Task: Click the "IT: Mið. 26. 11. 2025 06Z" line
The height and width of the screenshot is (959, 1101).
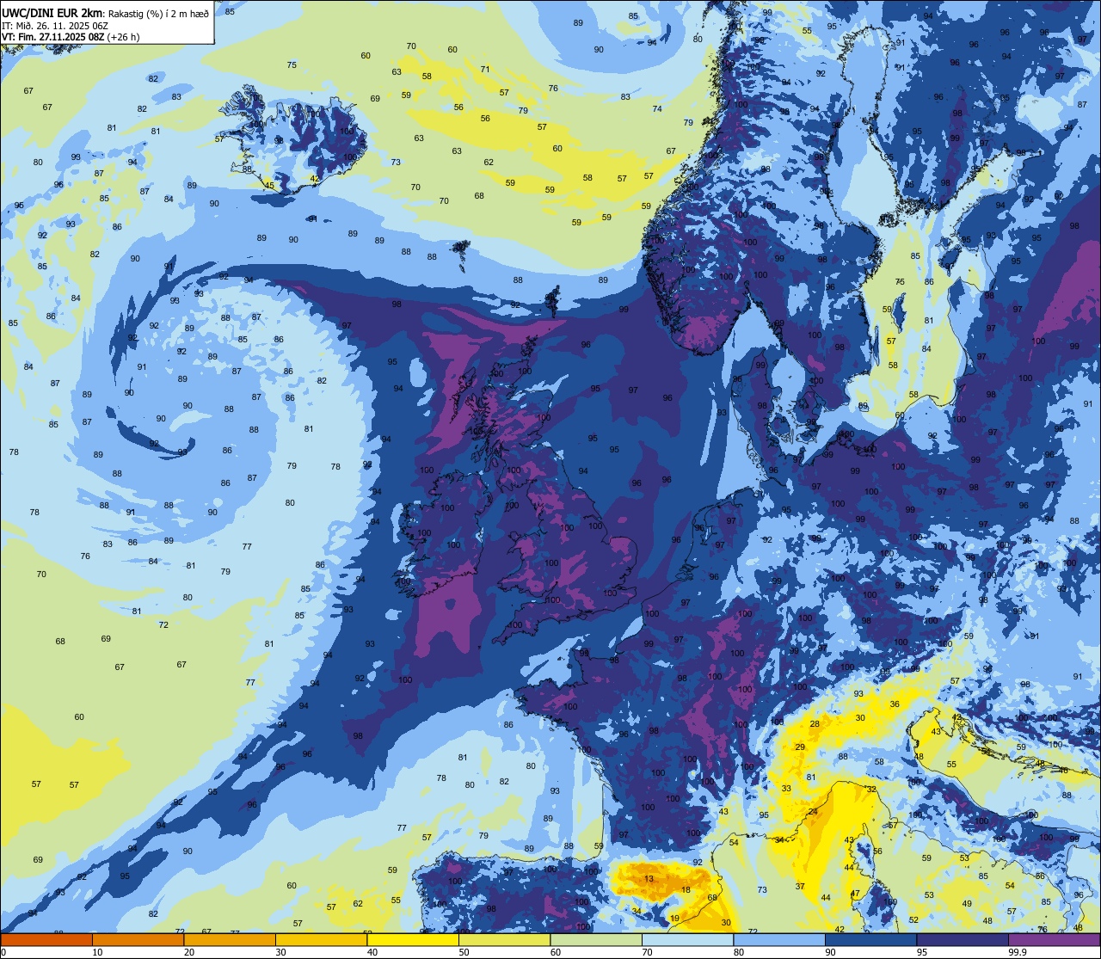Action: click(56, 25)
